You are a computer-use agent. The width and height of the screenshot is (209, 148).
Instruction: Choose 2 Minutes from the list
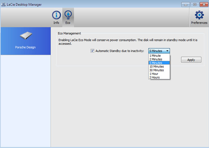click(x=156, y=59)
